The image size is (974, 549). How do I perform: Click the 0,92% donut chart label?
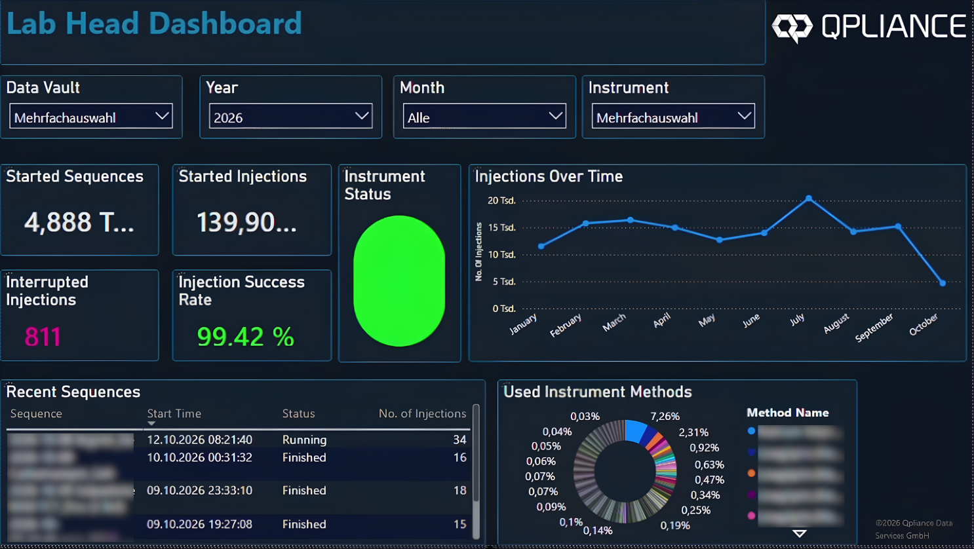704,447
